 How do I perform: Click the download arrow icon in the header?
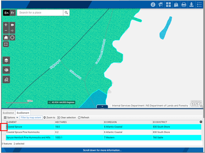coord(191,5)
